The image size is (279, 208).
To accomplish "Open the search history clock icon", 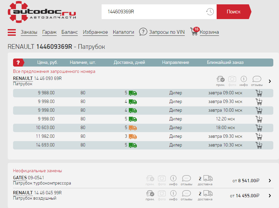I will pyautogui.click(x=210, y=12).
